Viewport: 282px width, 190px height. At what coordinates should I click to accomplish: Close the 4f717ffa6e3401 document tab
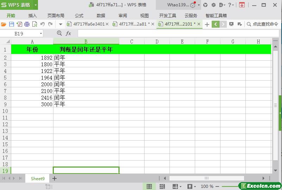coord(107,24)
